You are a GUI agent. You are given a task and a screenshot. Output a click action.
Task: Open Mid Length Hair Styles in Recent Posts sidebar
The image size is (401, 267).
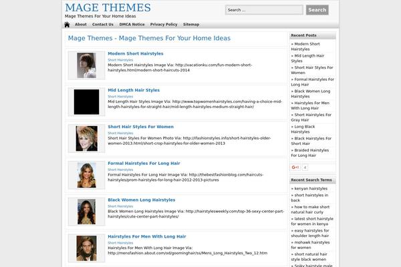point(307,58)
